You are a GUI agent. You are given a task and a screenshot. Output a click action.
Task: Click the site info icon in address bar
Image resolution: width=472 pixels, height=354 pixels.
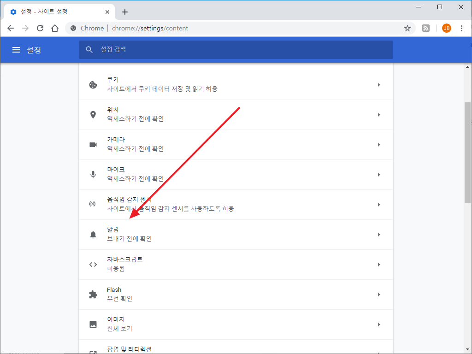point(73,28)
